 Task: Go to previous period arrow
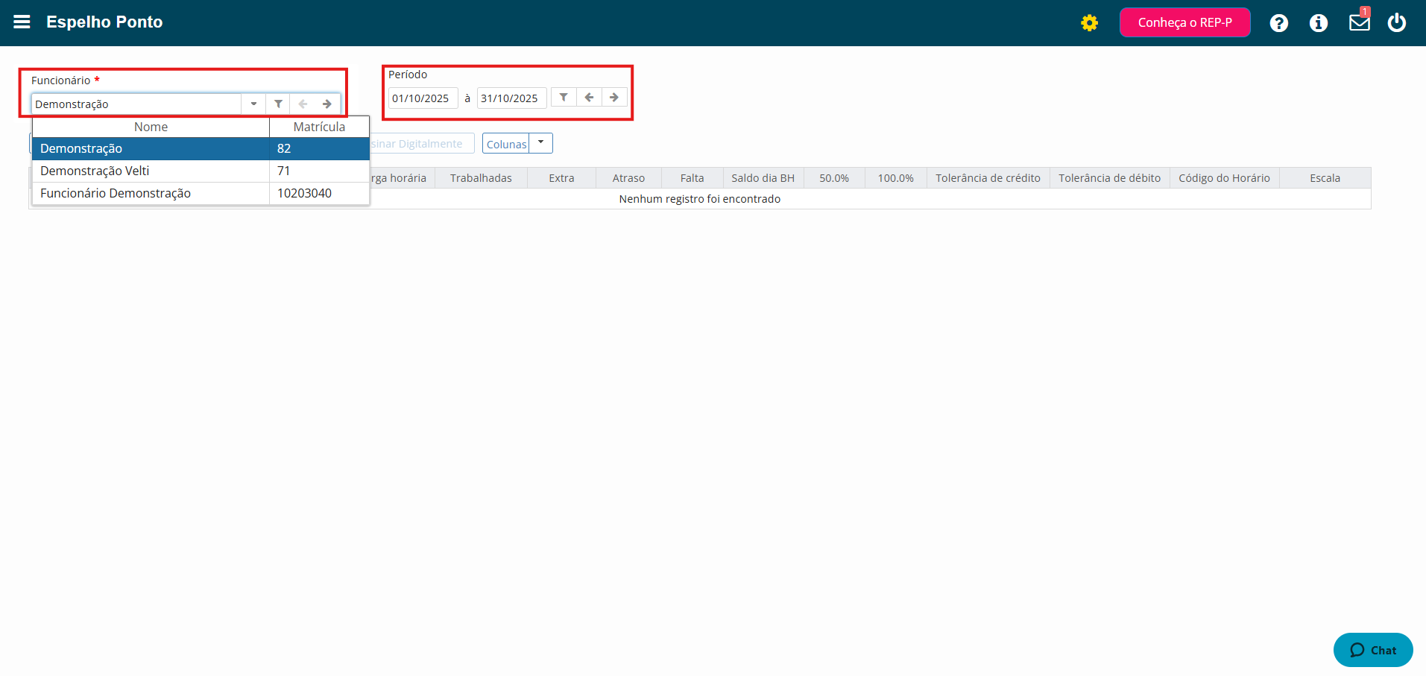[x=589, y=98]
